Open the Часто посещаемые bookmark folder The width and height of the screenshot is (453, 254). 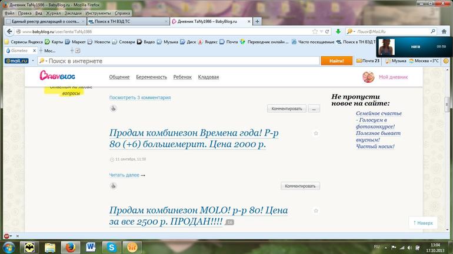pyautogui.click(x=312, y=42)
